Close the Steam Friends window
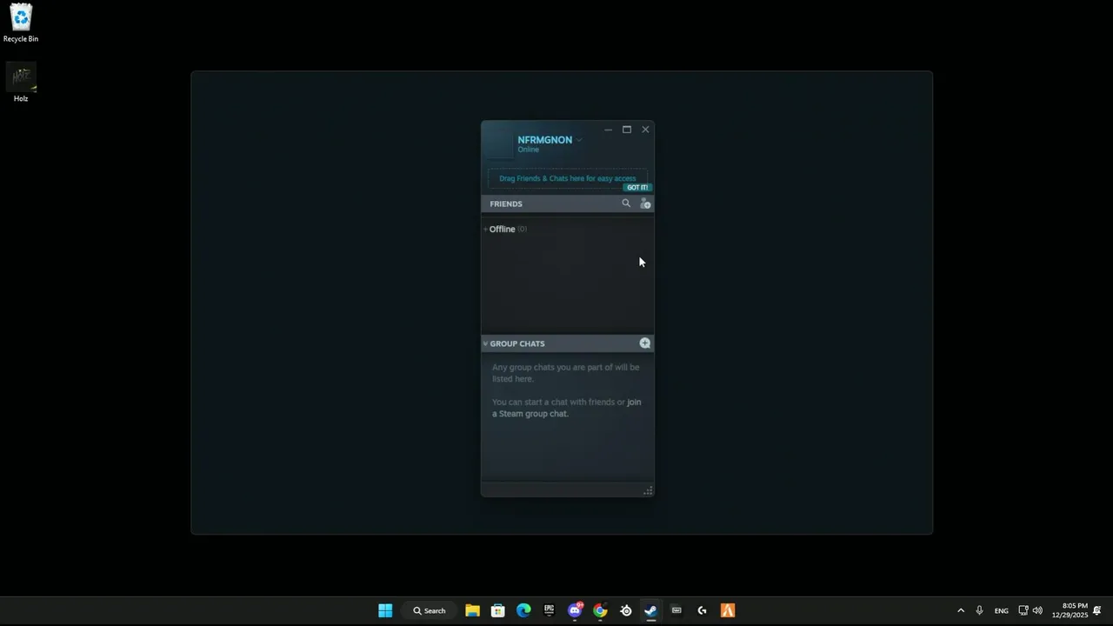 pyautogui.click(x=645, y=130)
